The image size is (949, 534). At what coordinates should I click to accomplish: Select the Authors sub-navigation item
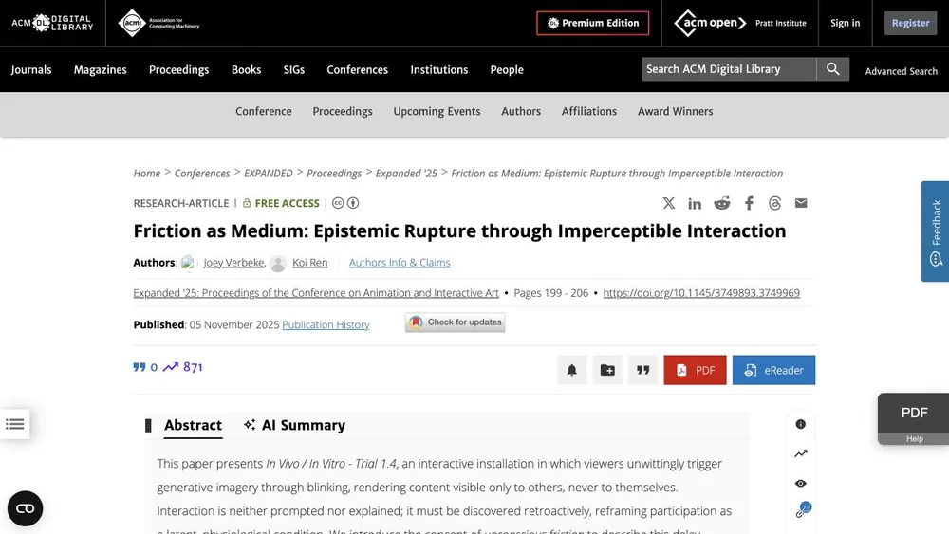(x=521, y=111)
